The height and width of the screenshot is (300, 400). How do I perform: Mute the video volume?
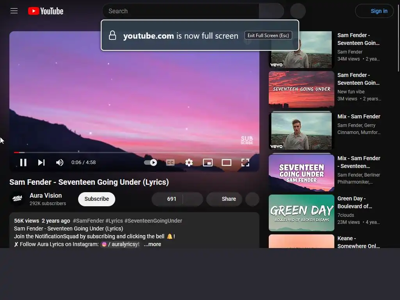[x=60, y=162]
